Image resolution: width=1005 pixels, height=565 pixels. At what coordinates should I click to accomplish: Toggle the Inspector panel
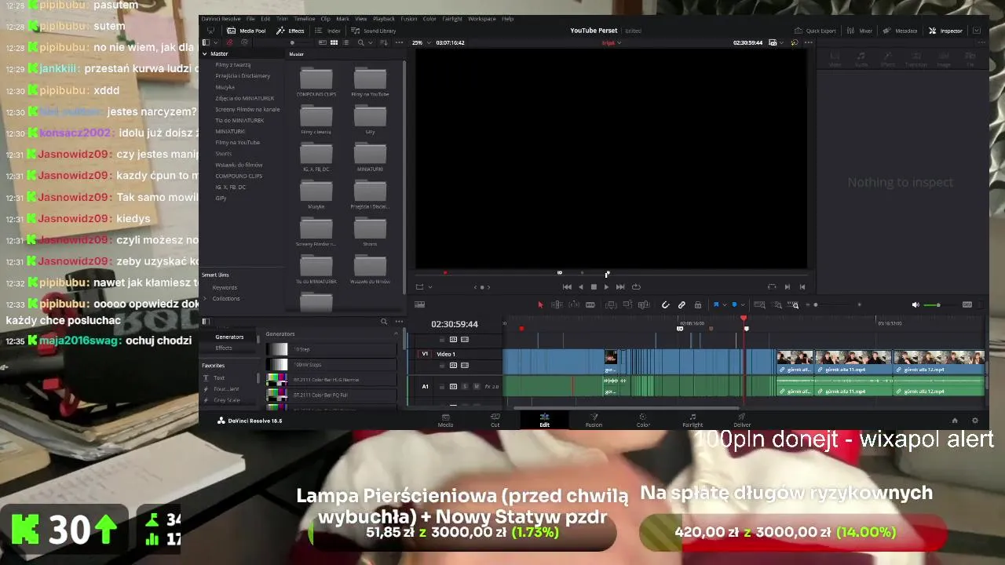(x=945, y=31)
